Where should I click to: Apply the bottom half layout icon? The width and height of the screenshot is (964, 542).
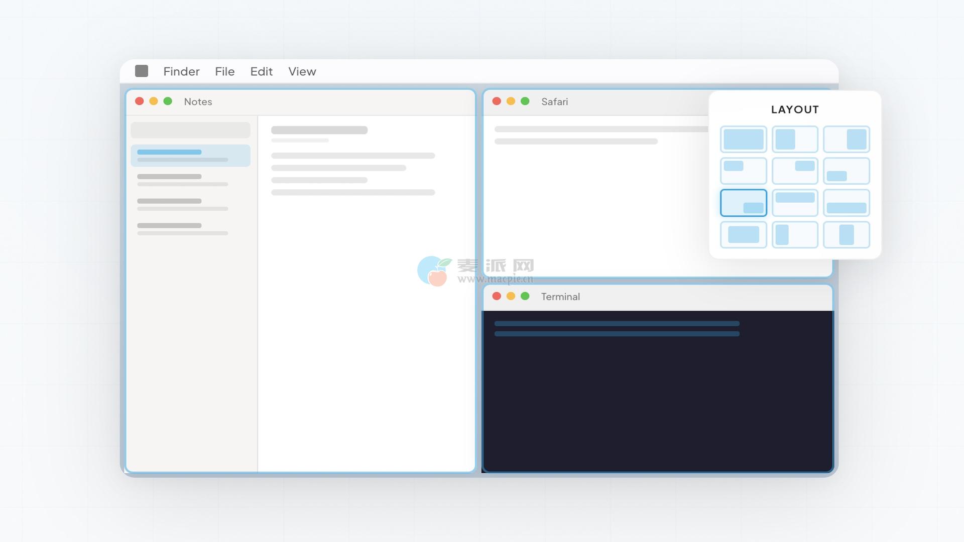[x=847, y=203]
